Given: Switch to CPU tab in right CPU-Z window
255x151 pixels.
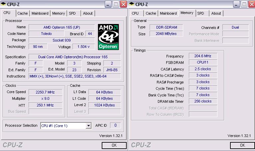Looking at the screenshot, I should (x=136, y=13).
